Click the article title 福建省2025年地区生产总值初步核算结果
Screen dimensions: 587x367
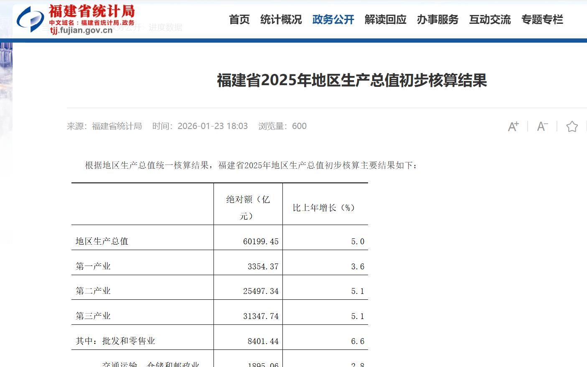tap(352, 81)
